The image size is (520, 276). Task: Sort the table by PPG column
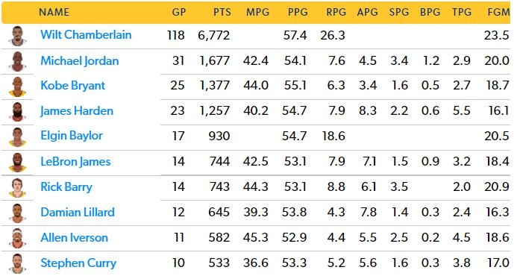pyautogui.click(x=298, y=12)
